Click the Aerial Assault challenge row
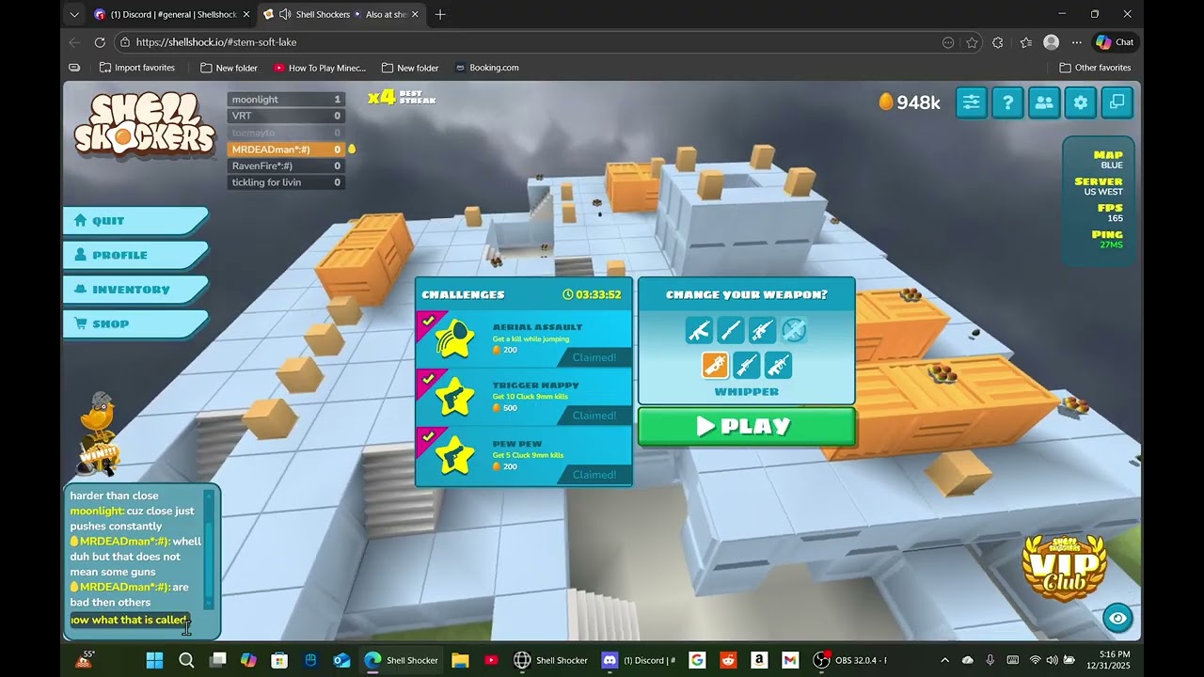This screenshot has width=1204, height=677. [524, 338]
